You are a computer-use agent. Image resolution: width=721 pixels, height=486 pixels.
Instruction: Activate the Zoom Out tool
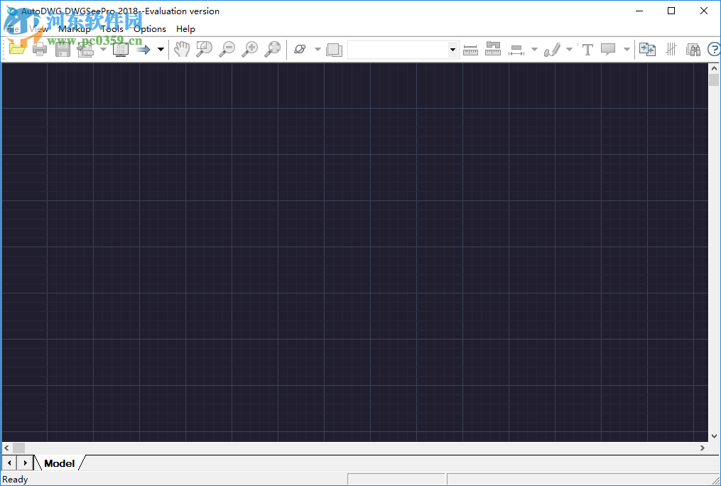click(227, 50)
